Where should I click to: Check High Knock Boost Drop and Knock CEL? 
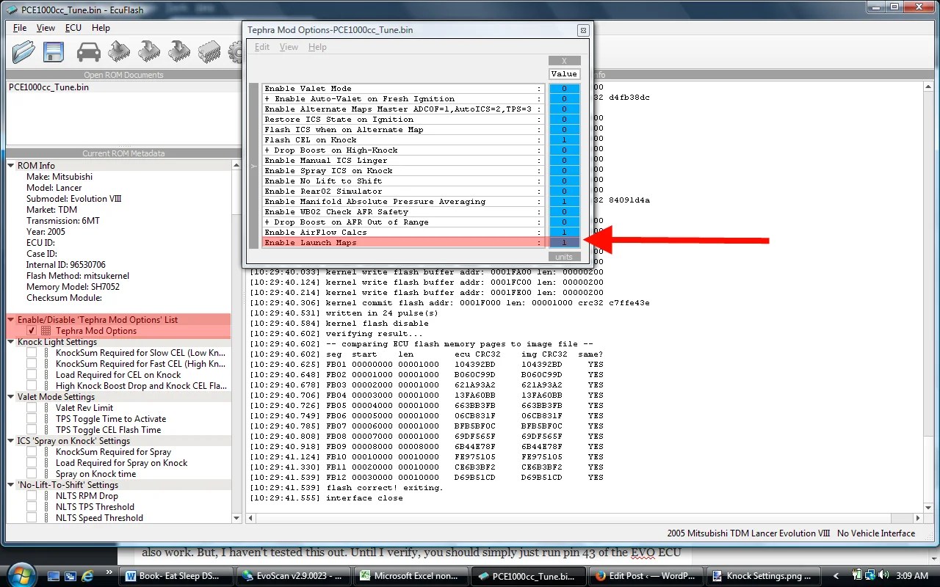(32, 386)
